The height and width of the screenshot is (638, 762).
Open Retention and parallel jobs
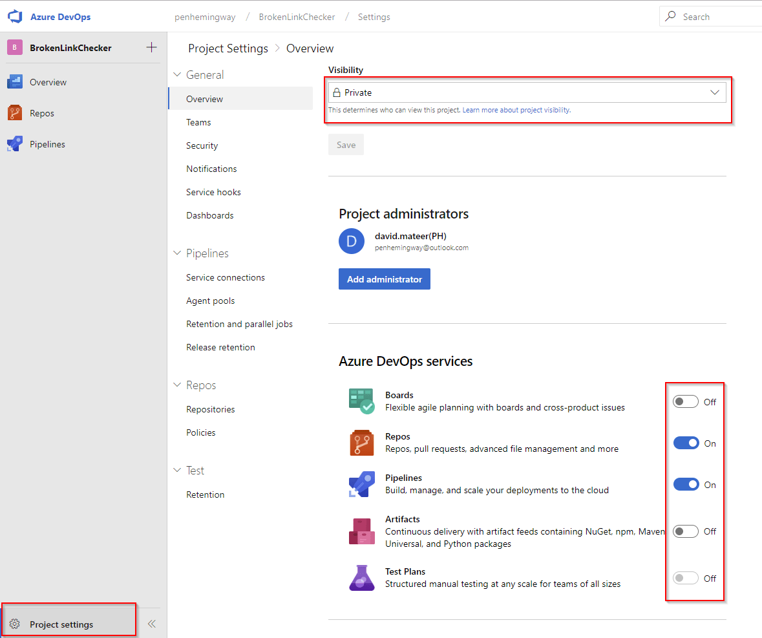pyautogui.click(x=239, y=324)
